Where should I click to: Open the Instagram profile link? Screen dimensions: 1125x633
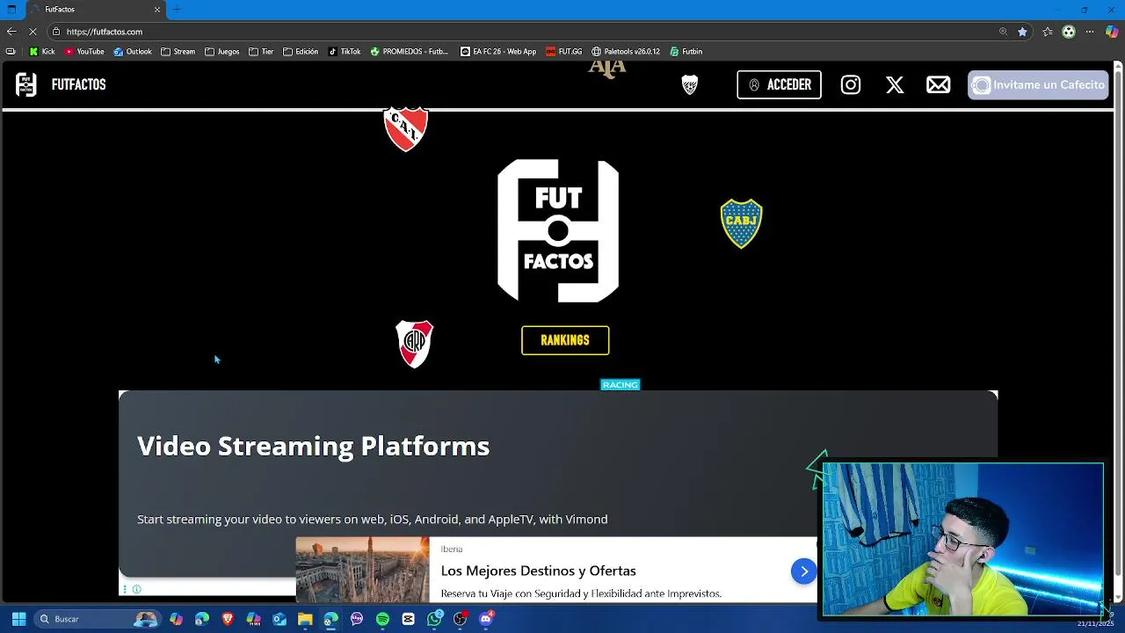(x=851, y=84)
